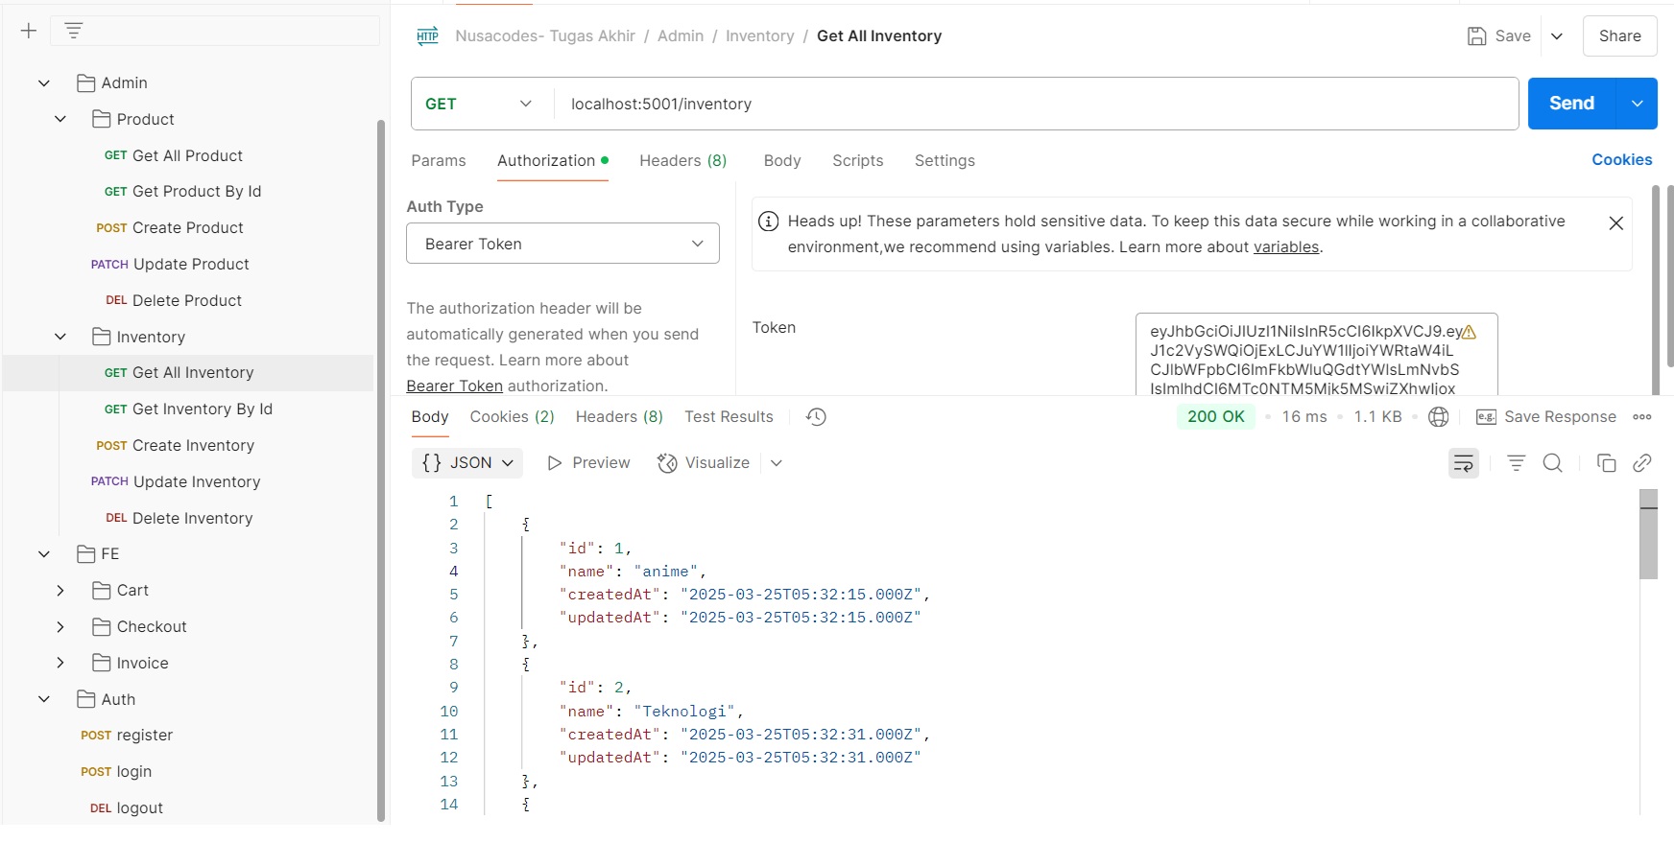This screenshot has height=842, width=1674.
Task: Click the Auth folder icon
Action: click(86, 699)
